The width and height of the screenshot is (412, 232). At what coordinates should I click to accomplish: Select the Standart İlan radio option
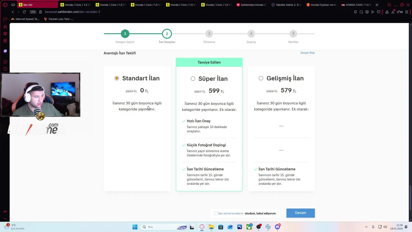pos(117,78)
